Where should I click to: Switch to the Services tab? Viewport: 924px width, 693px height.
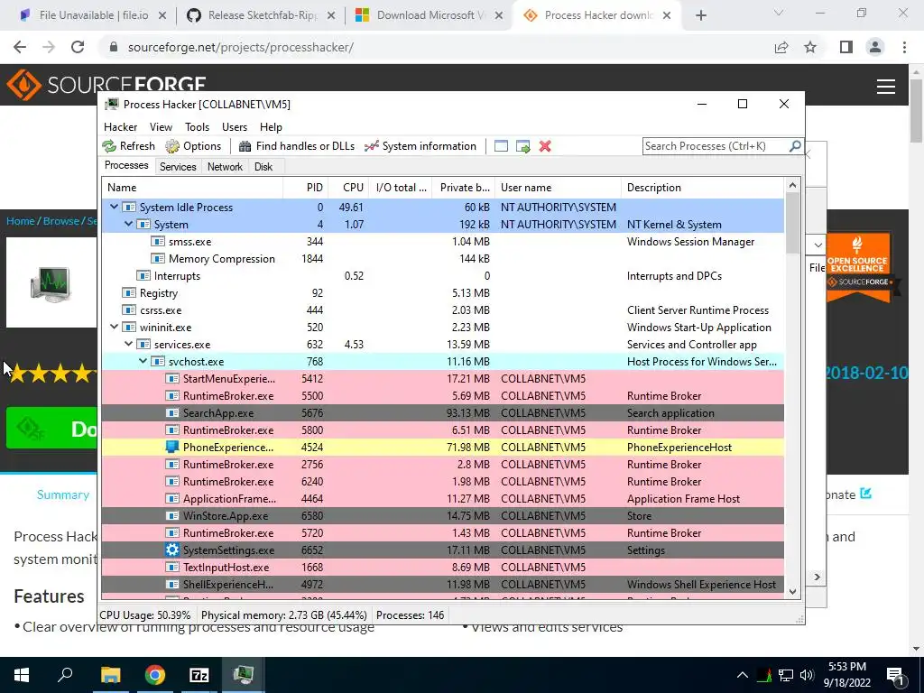tap(178, 167)
